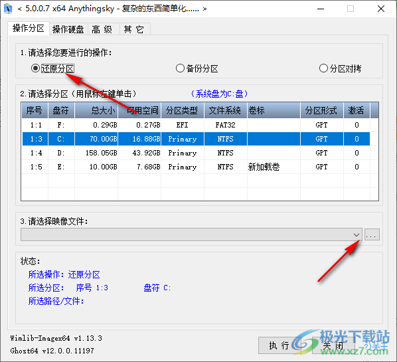Screen dimensions: 397x362
Task: Switch to the 操作分区 tab
Action: 29,29
